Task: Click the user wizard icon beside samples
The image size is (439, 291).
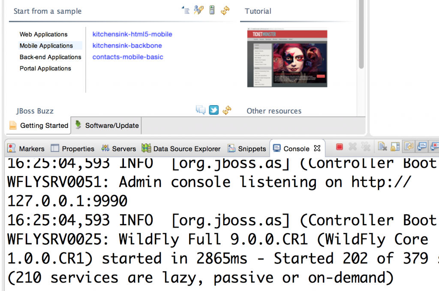Action: [198, 10]
